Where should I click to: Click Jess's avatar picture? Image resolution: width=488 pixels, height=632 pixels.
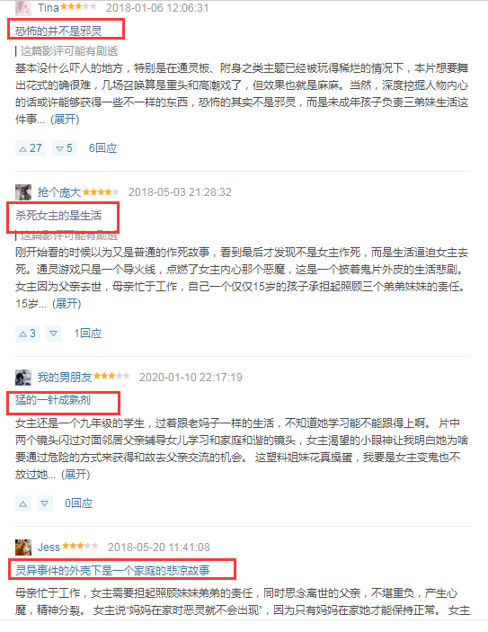(x=23, y=547)
